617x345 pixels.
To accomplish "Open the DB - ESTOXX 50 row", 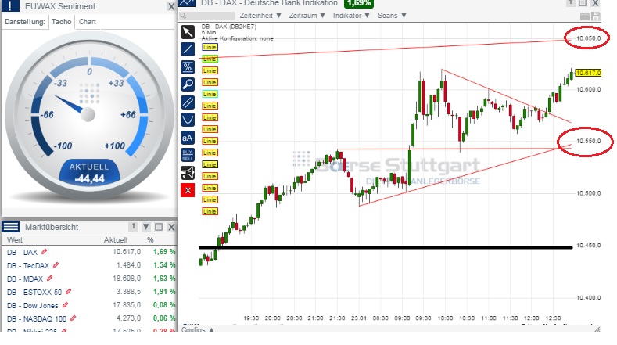I will coord(89,292).
